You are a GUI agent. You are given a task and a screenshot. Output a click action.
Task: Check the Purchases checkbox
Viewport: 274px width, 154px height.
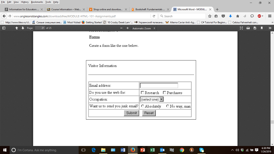[164, 93]
